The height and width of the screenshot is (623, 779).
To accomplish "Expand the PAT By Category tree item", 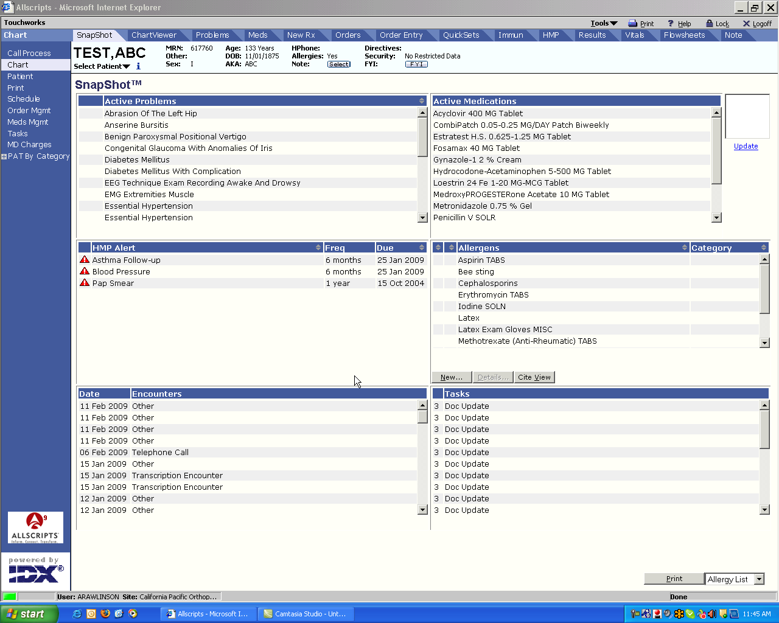I will click(x=4, y=156).
